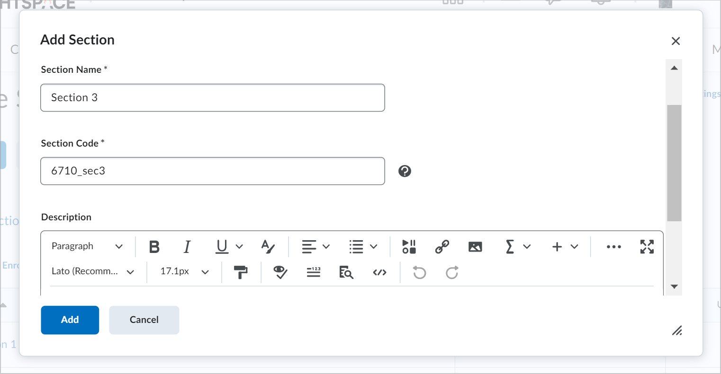Screen dimensions: 721x374
Task: Run the Accessibility Checker
Action: tap(280, 272)
